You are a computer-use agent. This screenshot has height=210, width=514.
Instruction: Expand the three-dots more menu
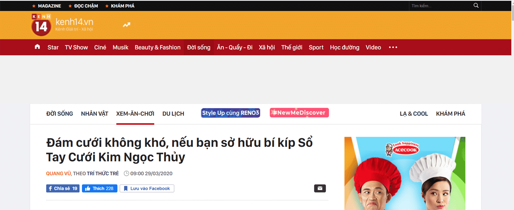pyautogui.click(x=393, y=47)
